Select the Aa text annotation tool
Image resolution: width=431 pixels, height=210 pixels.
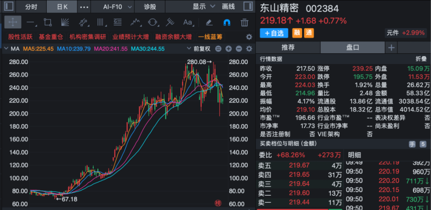[188, 22]
